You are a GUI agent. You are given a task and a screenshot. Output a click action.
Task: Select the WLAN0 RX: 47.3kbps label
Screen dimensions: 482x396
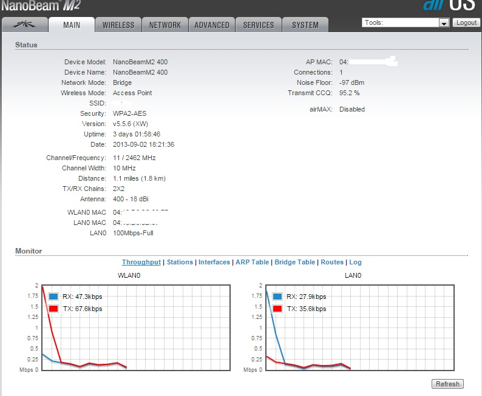click(83, 297)
